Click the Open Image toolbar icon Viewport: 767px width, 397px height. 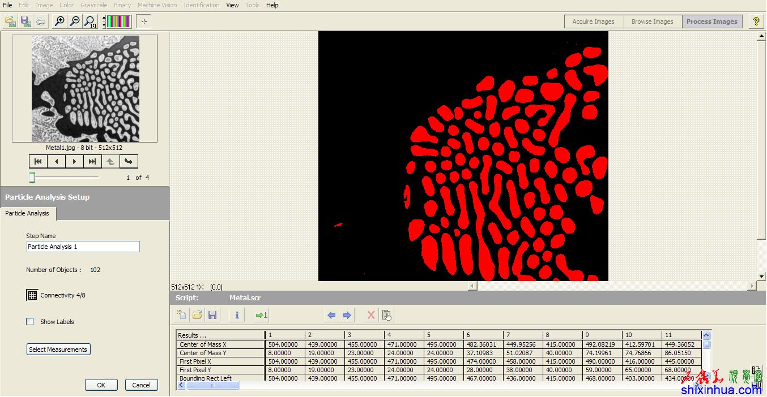[10, 21]
